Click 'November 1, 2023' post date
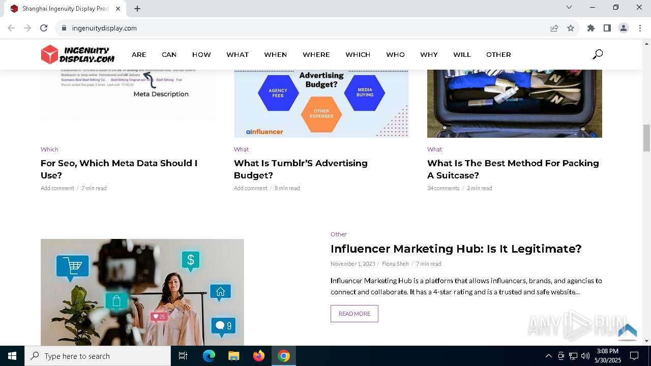Viewport: 651px width, 366px height. click(352, 264)
